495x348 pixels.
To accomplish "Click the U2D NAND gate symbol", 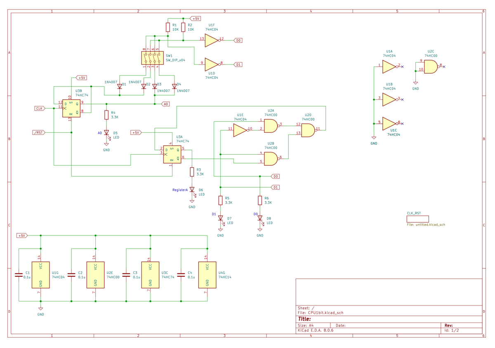I will (308, 130).
